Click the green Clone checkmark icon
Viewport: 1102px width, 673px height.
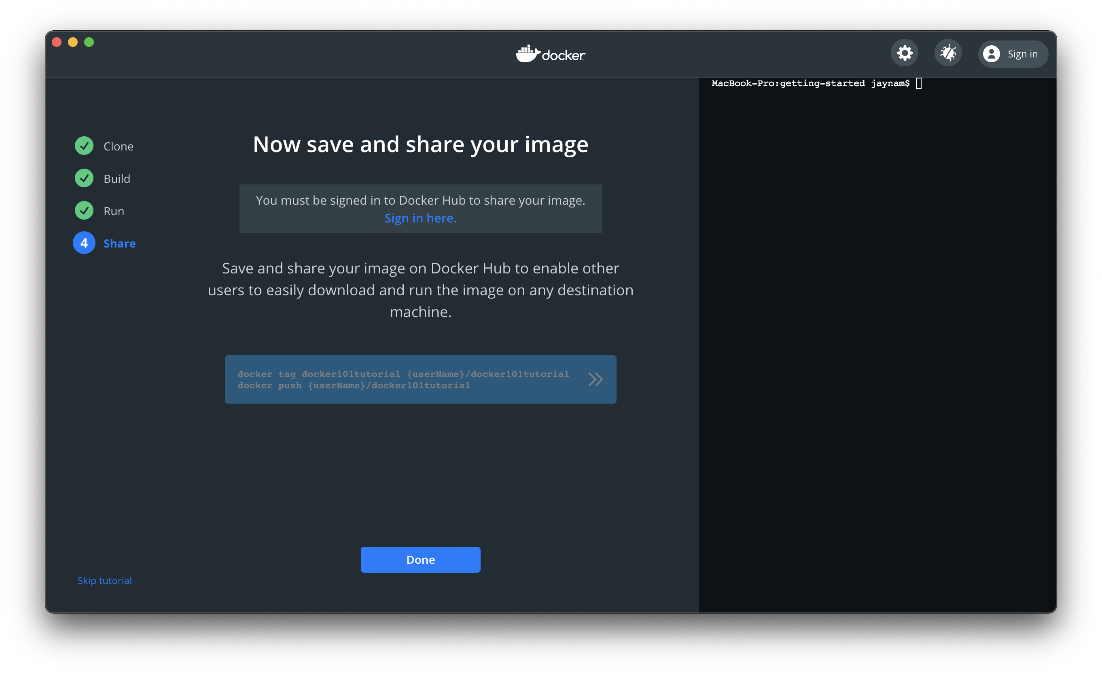(x=84, y=146)
